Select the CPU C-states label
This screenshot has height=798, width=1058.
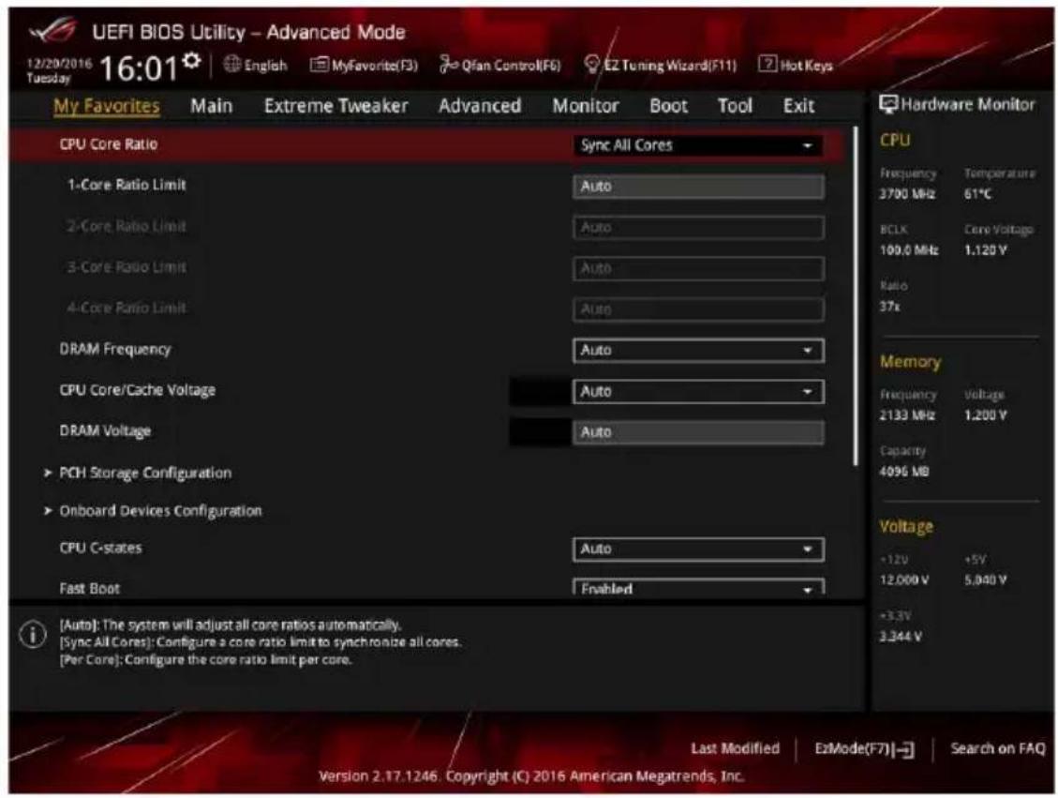click(x=100, y=548)
